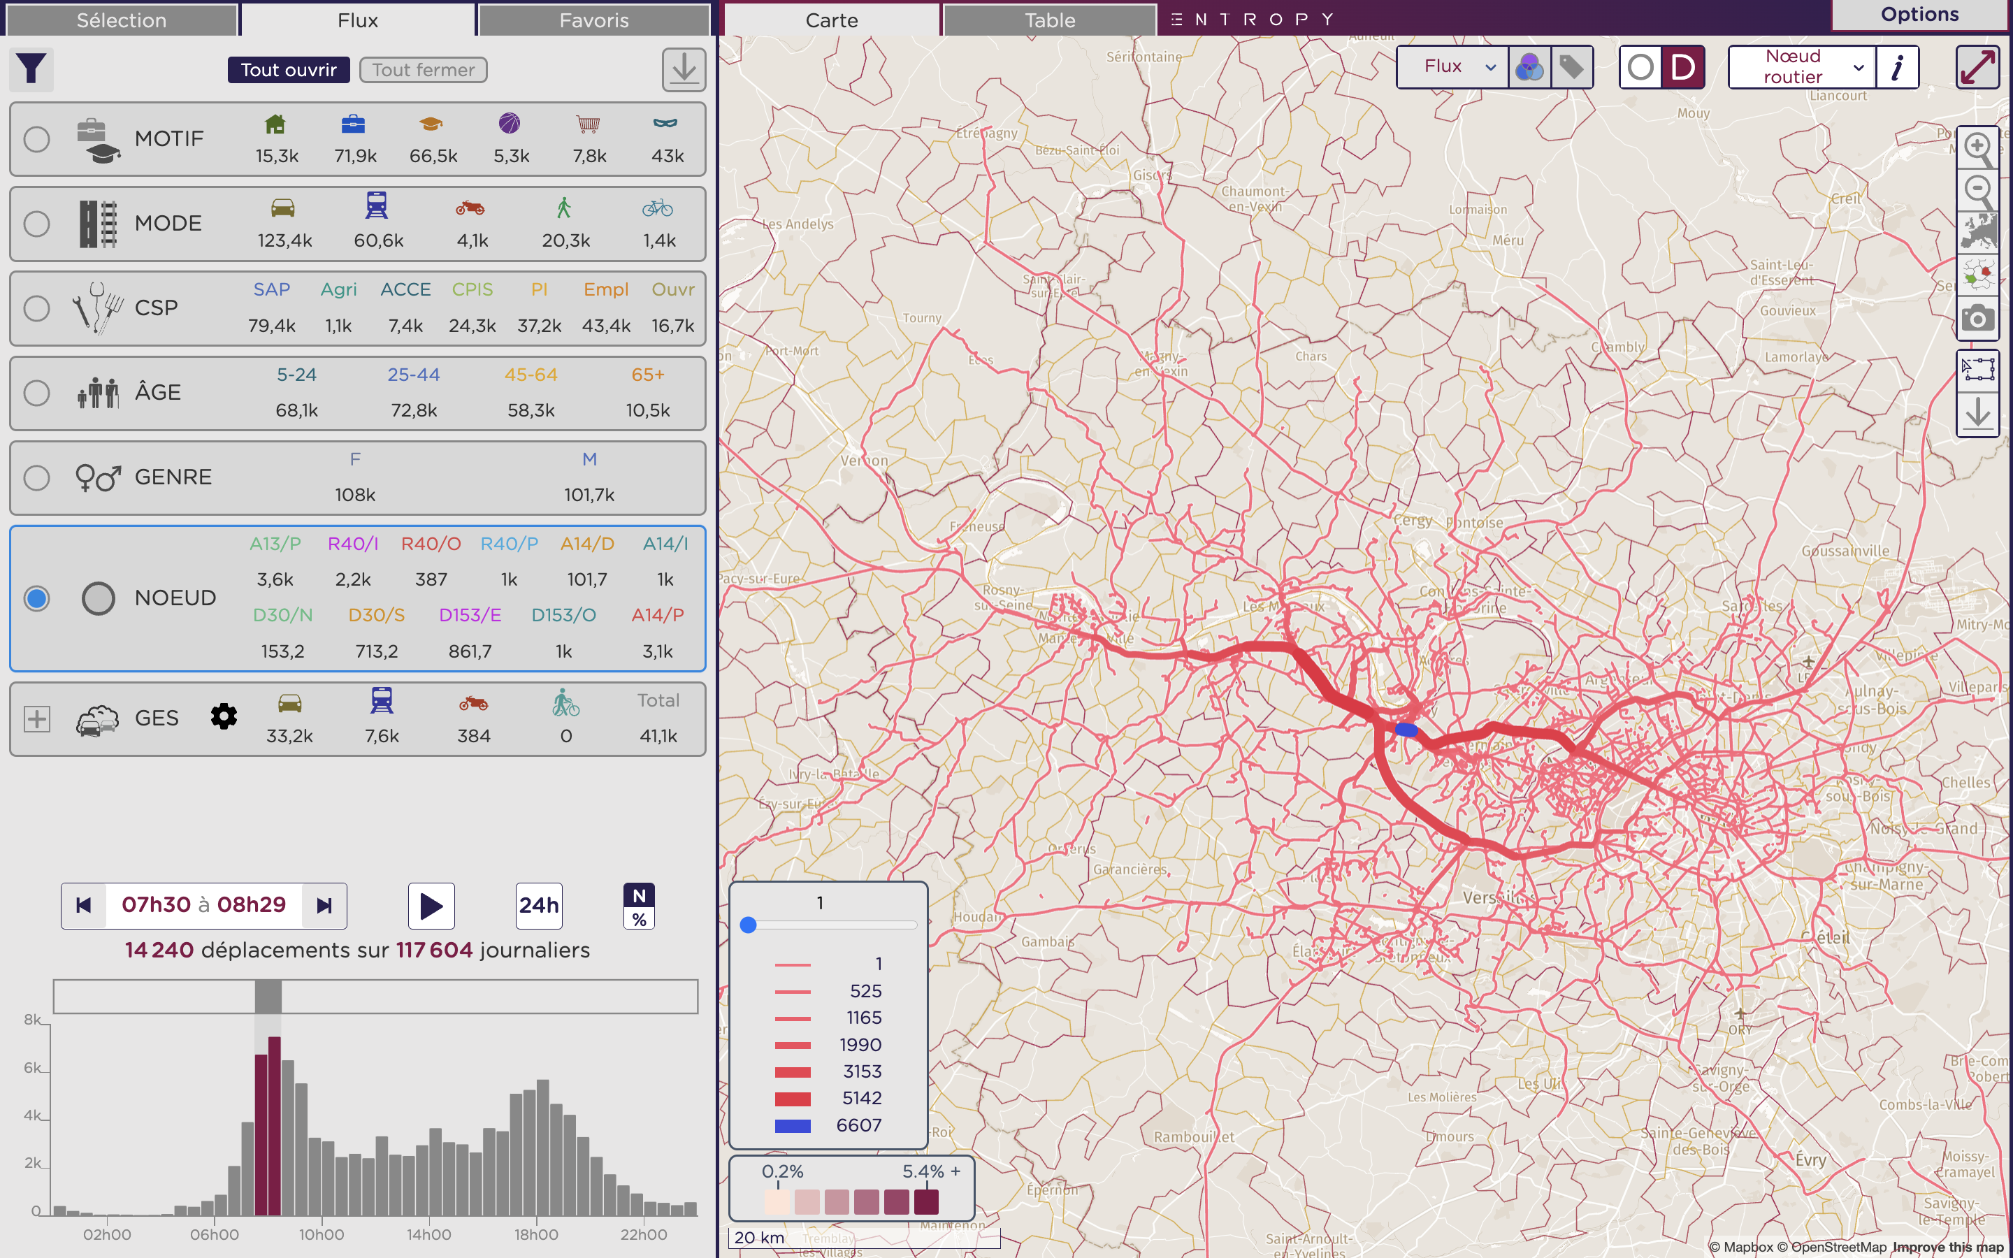Image resolution: width=2013 pixels, height=1258 pixels.
Task: Select the car mode icon in MODE row
Action: [283, 207]
